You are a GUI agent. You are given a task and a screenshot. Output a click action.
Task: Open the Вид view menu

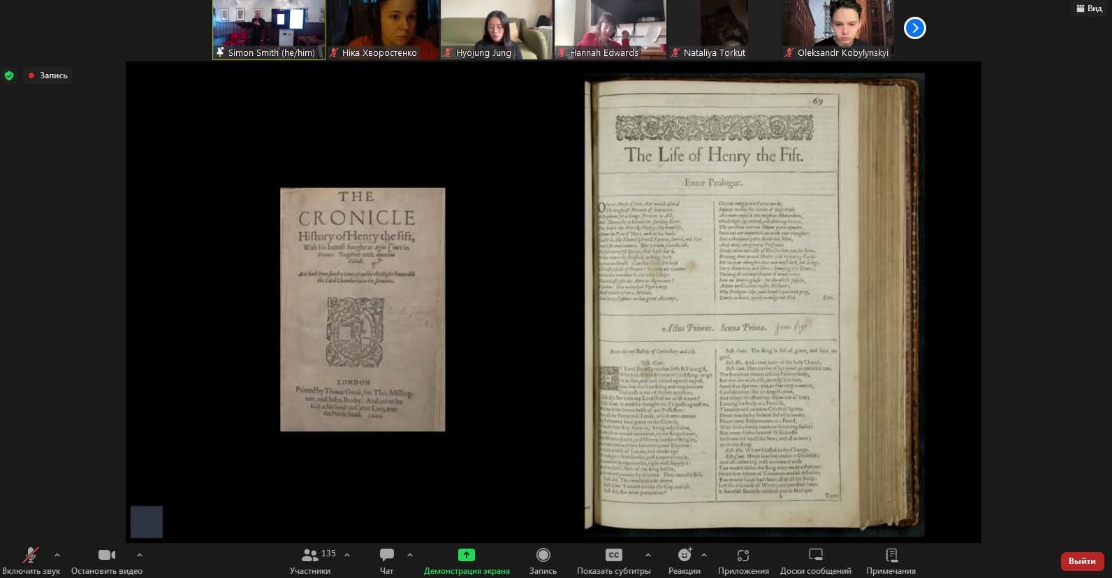[1089, 8]
